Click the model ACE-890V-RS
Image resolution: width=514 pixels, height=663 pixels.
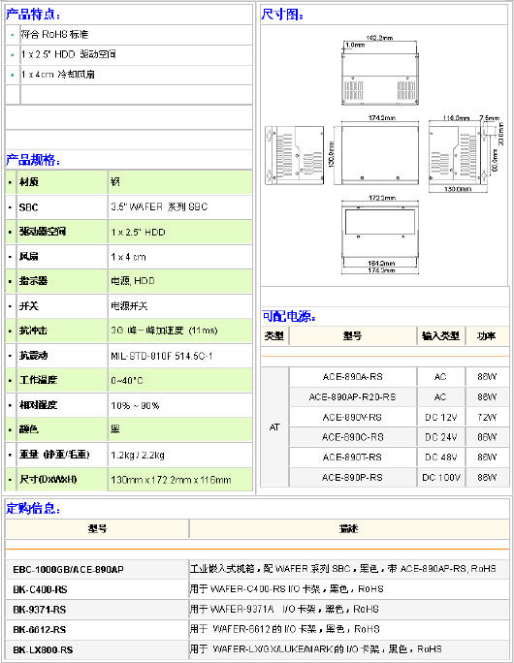(x=352, y=418)
